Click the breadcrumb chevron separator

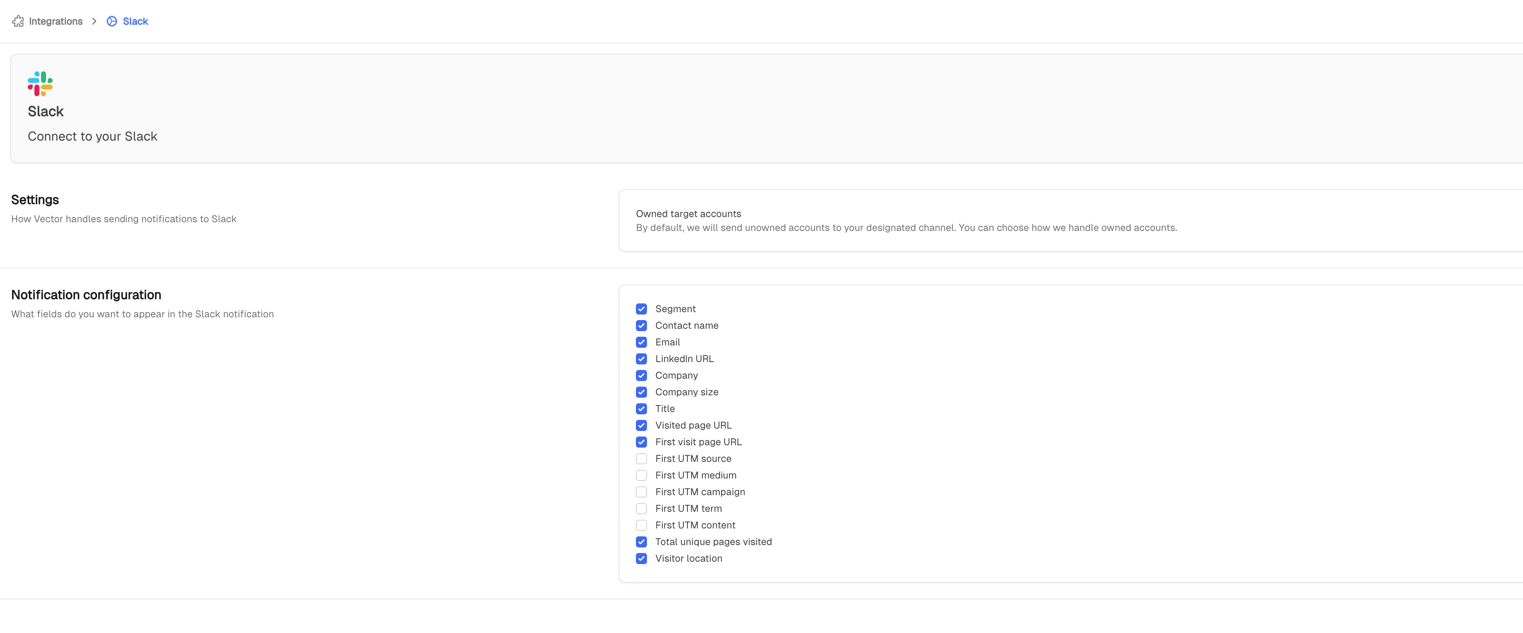94,21
